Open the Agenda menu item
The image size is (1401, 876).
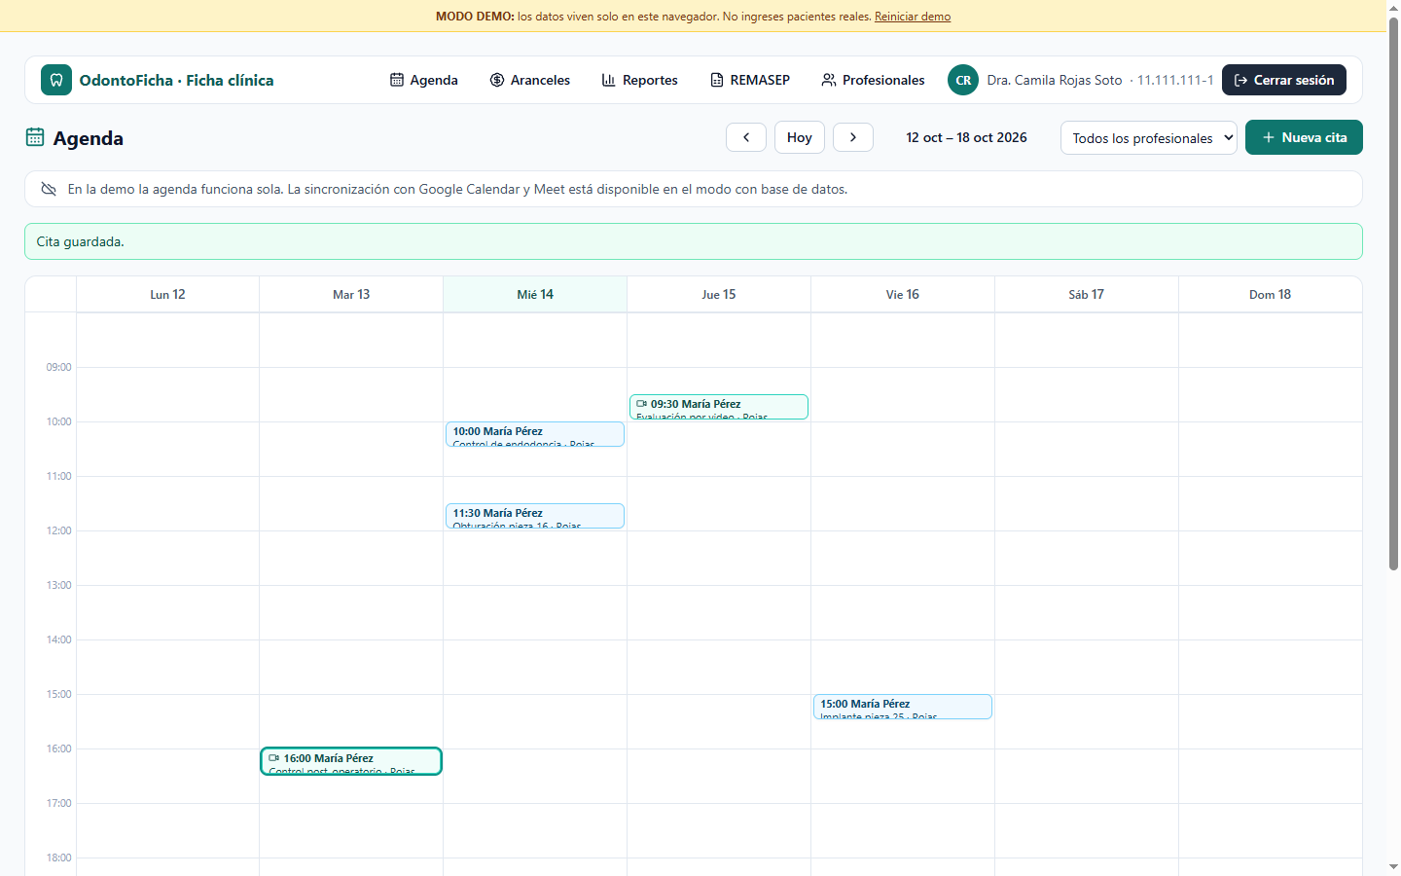tap(424, 80)
